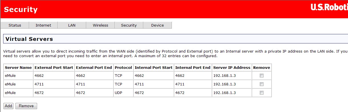Switch to the Internet tab
Screen dimensions: 348x112
[x=43, y=25]
